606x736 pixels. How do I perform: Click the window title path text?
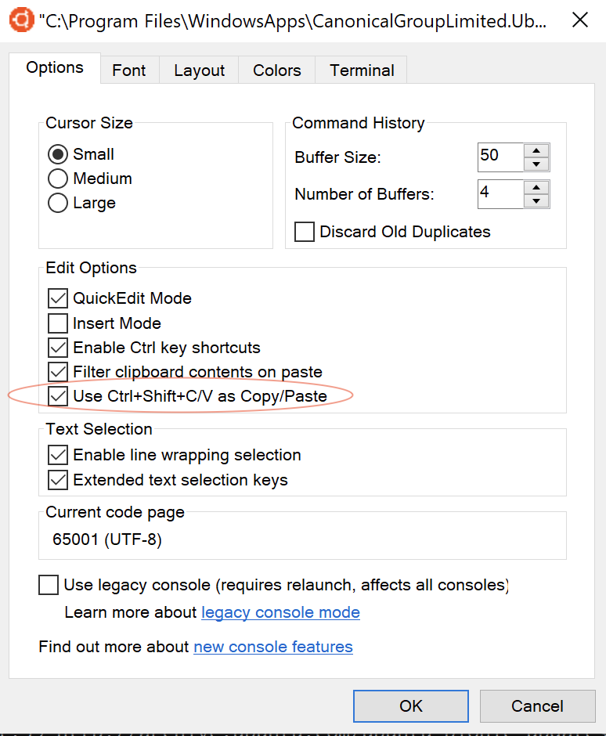(293, 21)
